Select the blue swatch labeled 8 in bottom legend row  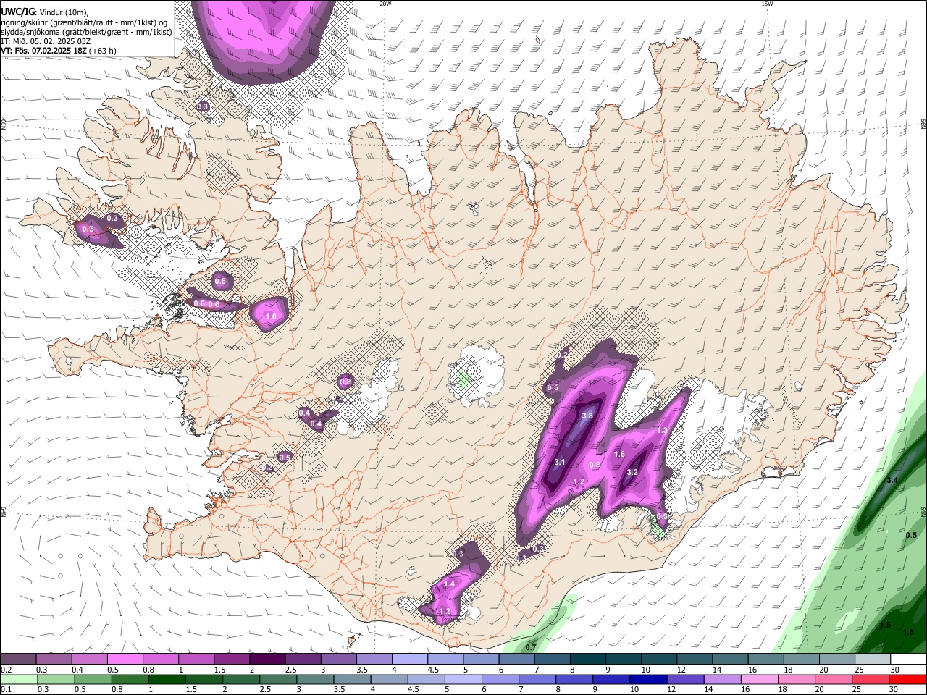click(573, 679)
